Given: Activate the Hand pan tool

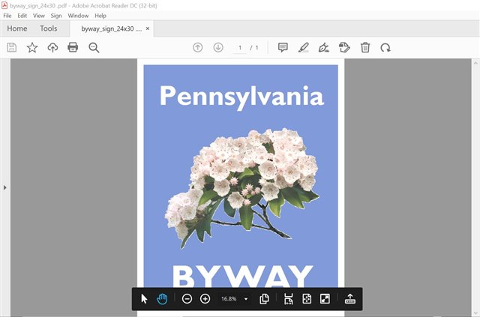Looking at the screenshot, I should coord(162,299).
